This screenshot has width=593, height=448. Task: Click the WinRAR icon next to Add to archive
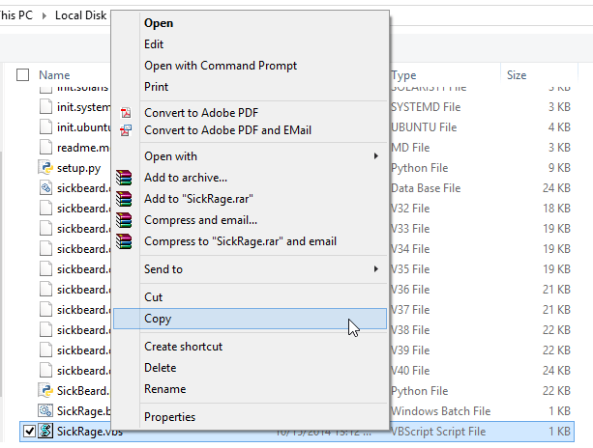click(x=124, y=178)
